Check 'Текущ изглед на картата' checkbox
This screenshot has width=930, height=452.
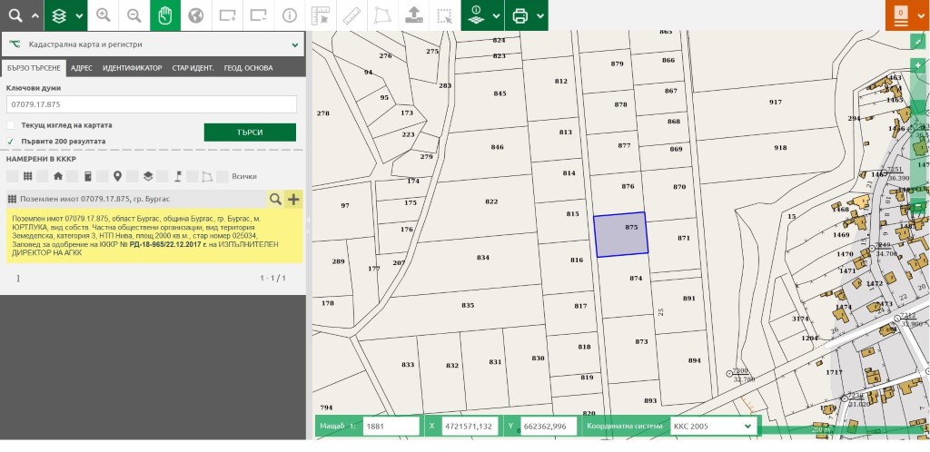(x=11, y=125)
